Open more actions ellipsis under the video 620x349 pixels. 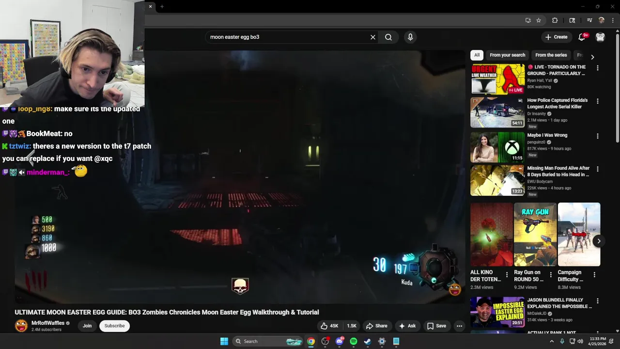pos(459,326)
